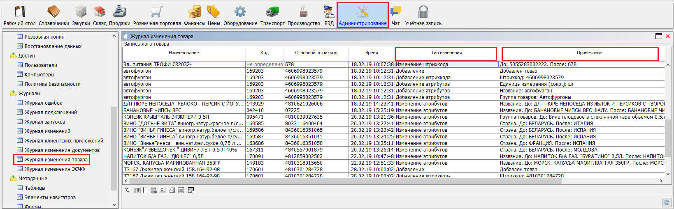
Task: Open the Чат speech bubble
Action: point(395,16)
